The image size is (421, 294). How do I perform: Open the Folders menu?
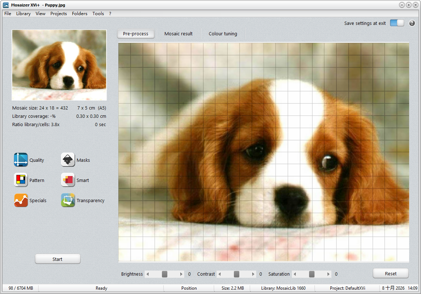(x=80, y=13)
